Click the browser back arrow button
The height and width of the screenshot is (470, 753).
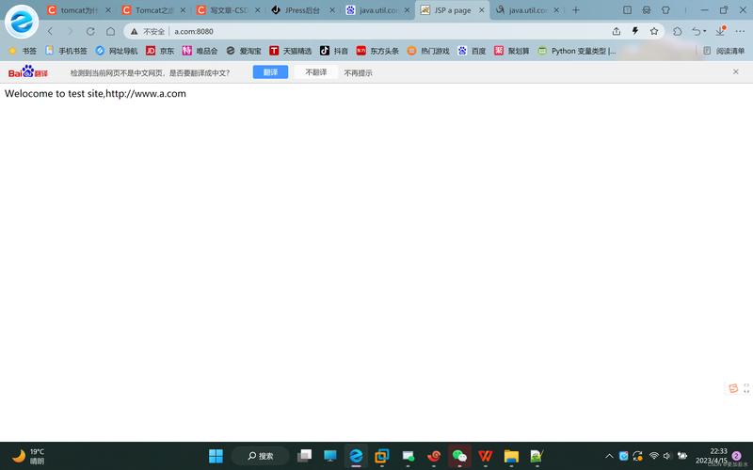pyautogui.click(x=51, y=31)
